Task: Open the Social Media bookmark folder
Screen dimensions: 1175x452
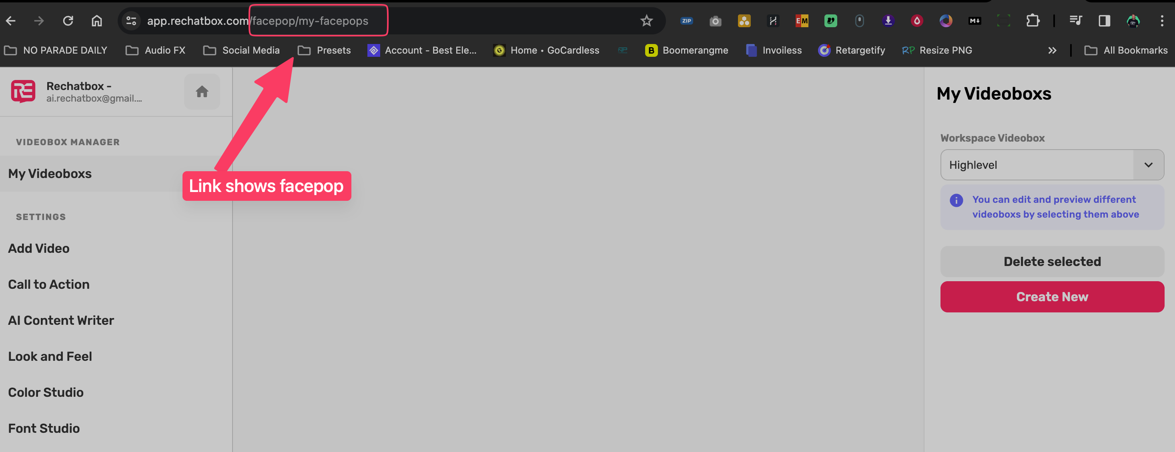Action: pos(241,50)
